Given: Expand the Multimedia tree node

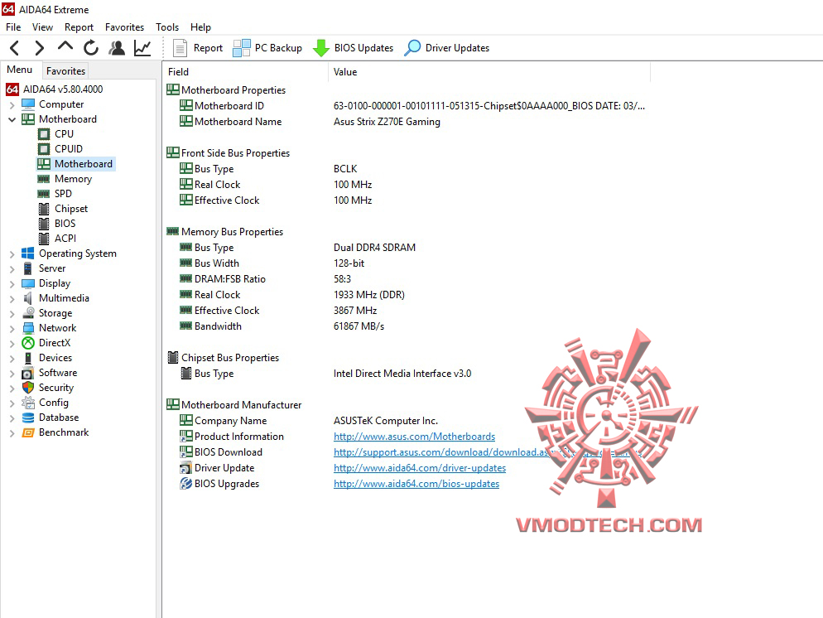Looking at the screenshot, I should point(12,299).
